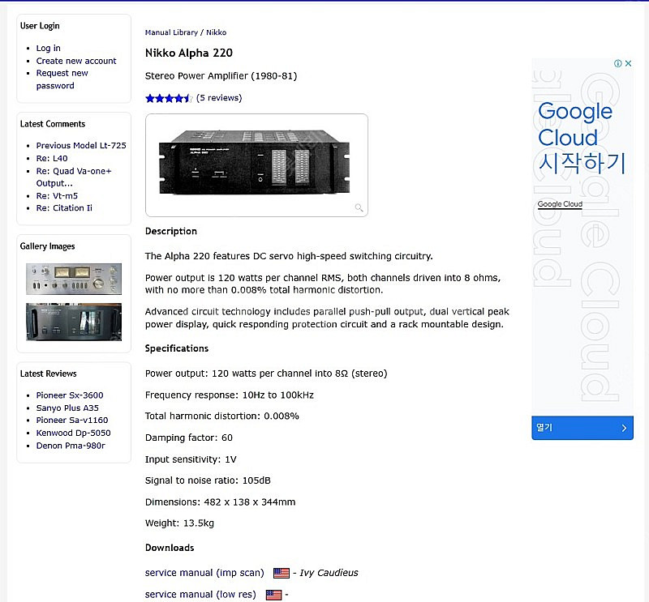Click the magnifier icon on product image
Viewport: 649px width, 602px height.
coord(359,208)
